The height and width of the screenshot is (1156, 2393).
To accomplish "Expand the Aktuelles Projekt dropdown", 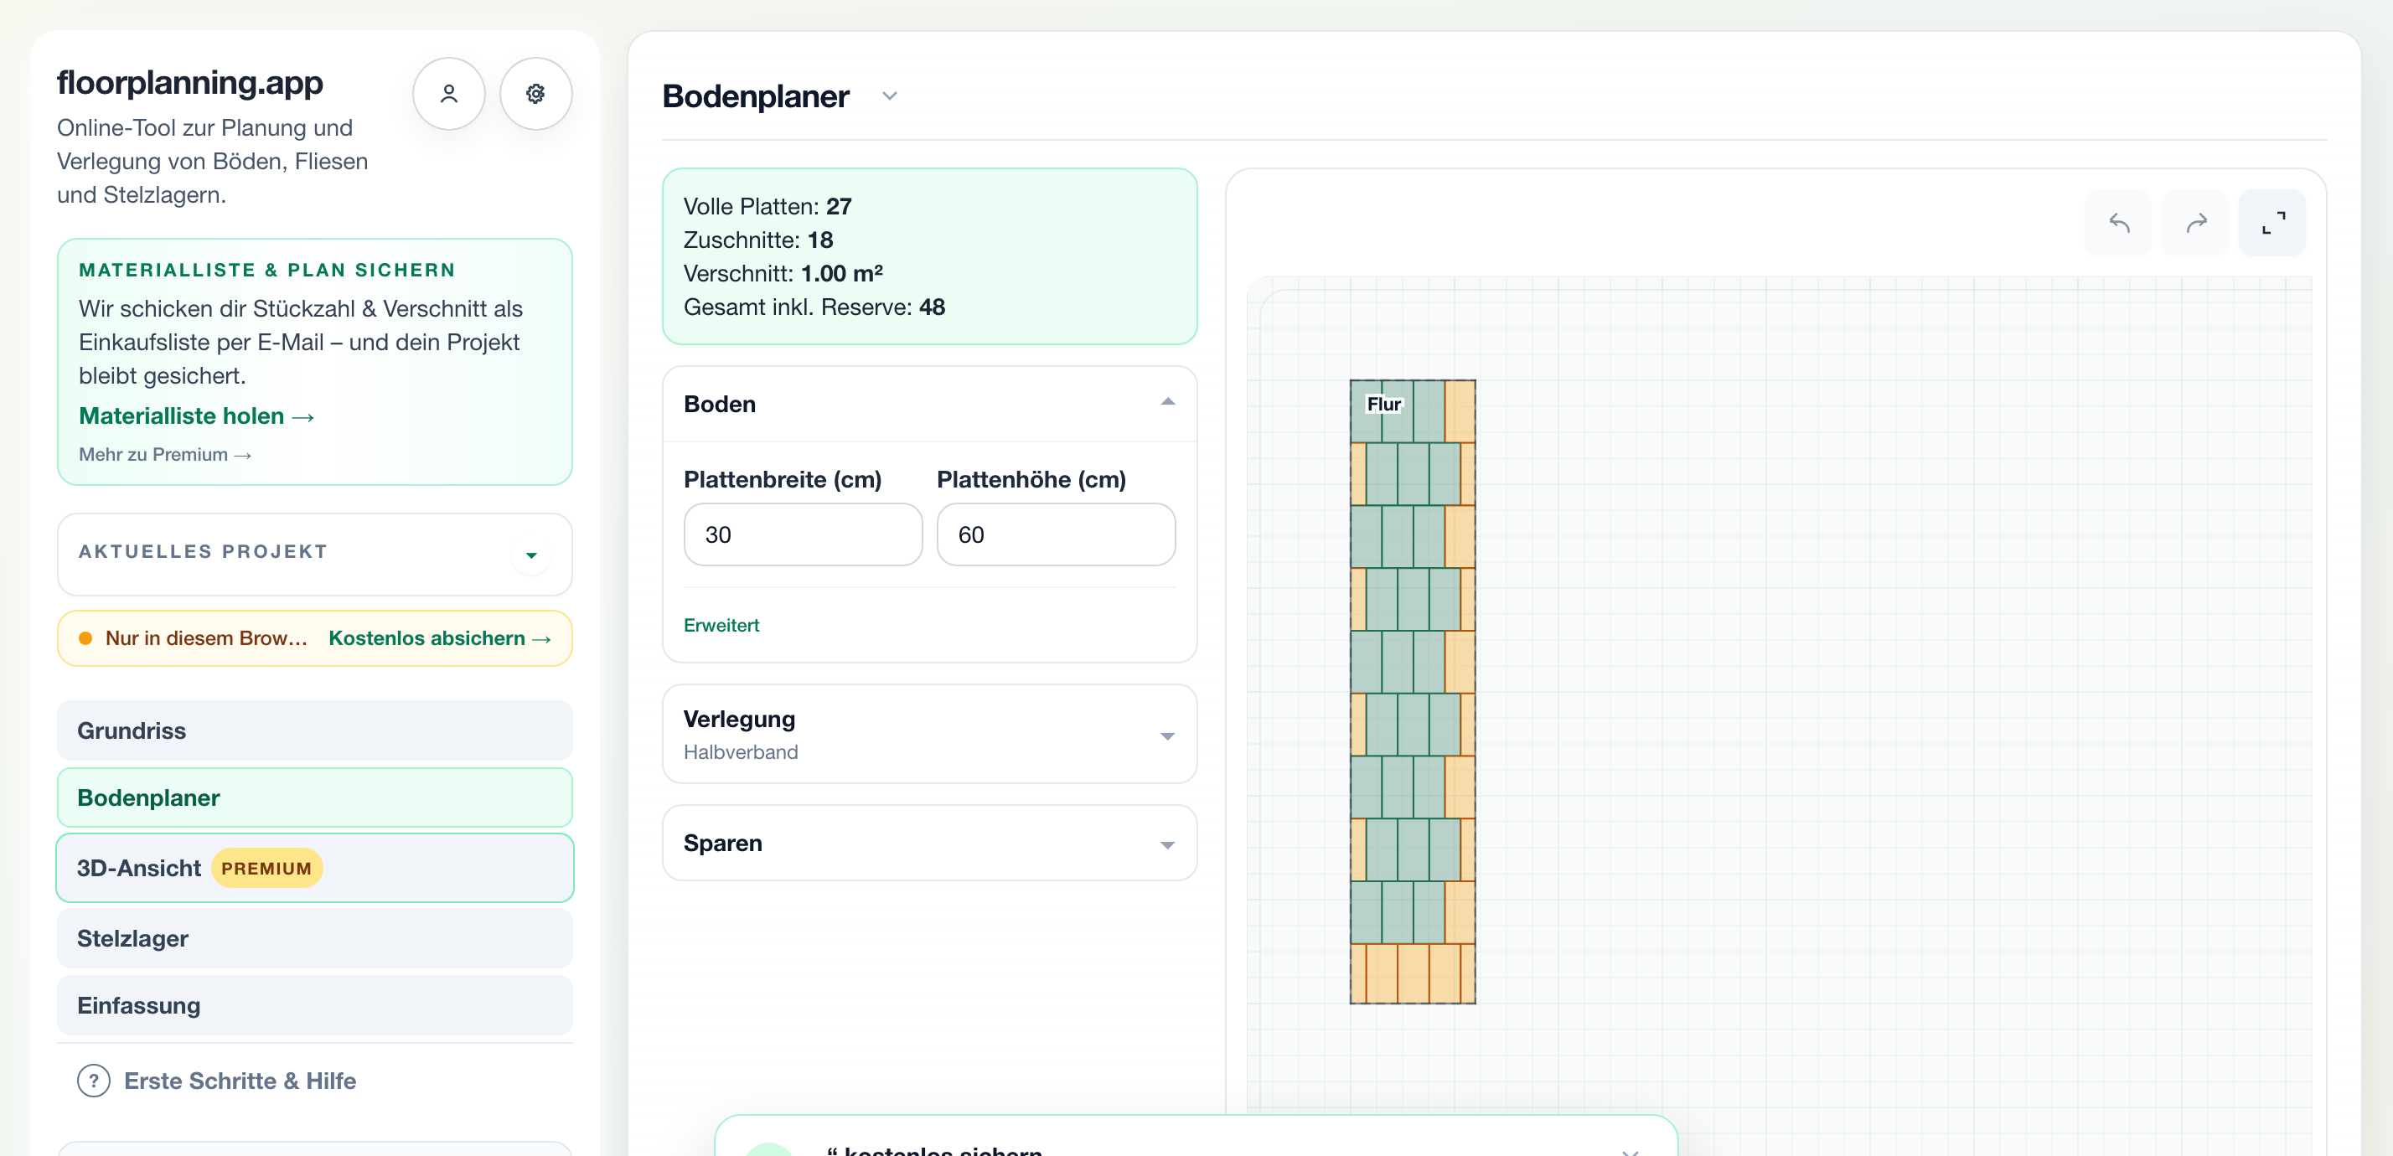I will coord(531,555).
